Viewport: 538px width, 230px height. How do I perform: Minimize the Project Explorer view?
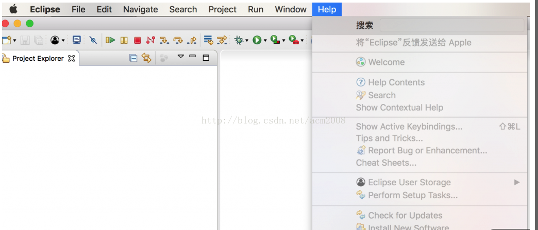pyautogui.click(x=193, y=56)
